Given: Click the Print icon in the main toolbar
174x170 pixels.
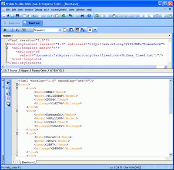Looking at the screenshot, I should 82,16.
